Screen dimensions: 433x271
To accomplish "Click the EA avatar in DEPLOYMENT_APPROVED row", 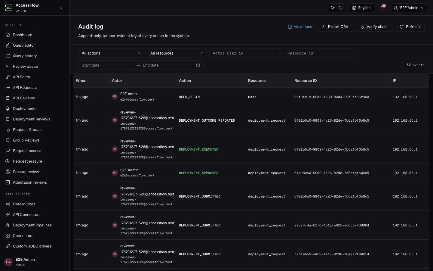I will tap(115, 173).
